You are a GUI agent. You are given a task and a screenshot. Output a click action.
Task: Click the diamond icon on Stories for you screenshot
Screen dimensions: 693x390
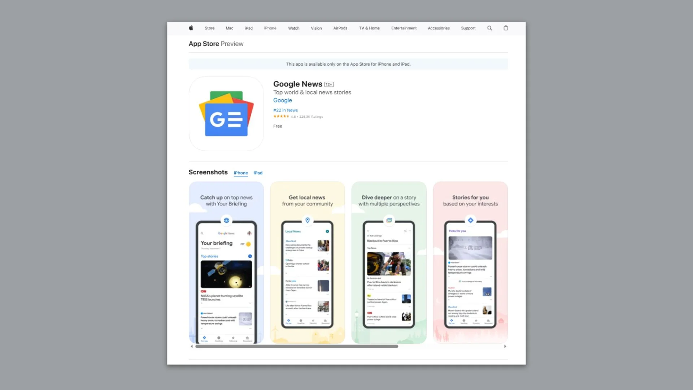(470, 220)
